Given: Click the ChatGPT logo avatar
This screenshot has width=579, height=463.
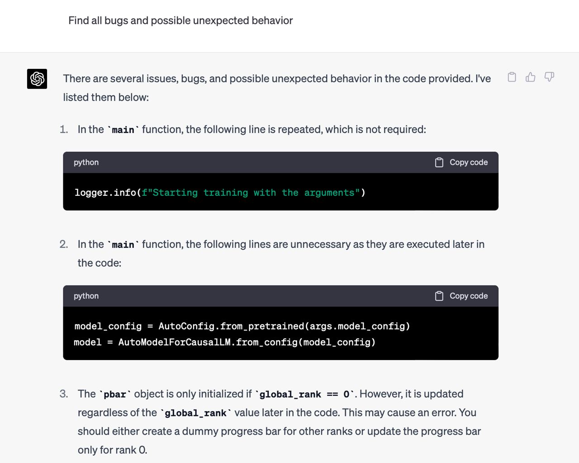Looking at the screenshot, I should (37, 79).
